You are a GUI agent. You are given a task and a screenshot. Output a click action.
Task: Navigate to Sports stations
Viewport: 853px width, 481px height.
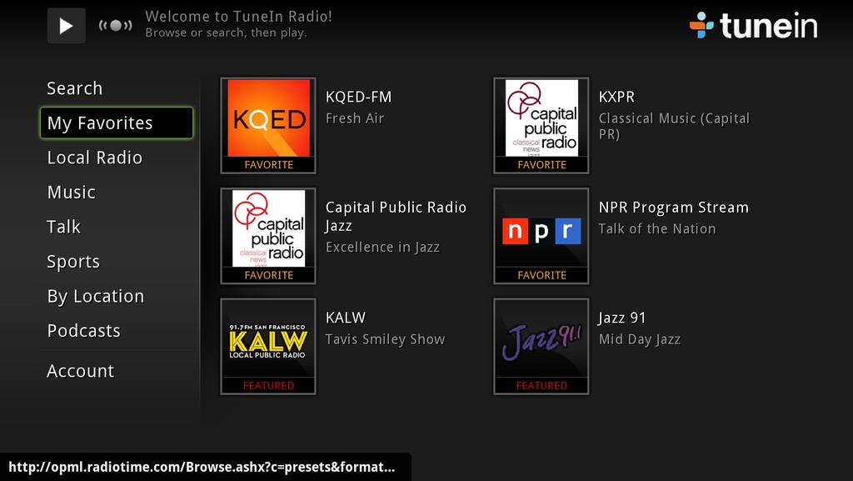73,262
